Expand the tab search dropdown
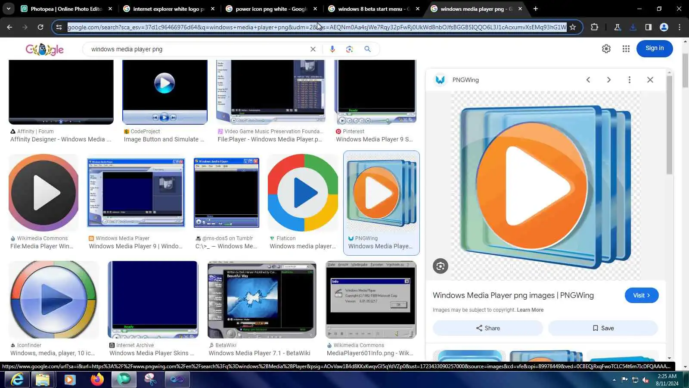The width and height of the screenshot is (689, 388). point(9,9)
